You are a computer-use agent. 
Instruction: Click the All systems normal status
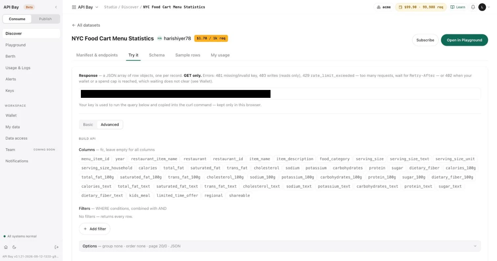click(20, 236)
